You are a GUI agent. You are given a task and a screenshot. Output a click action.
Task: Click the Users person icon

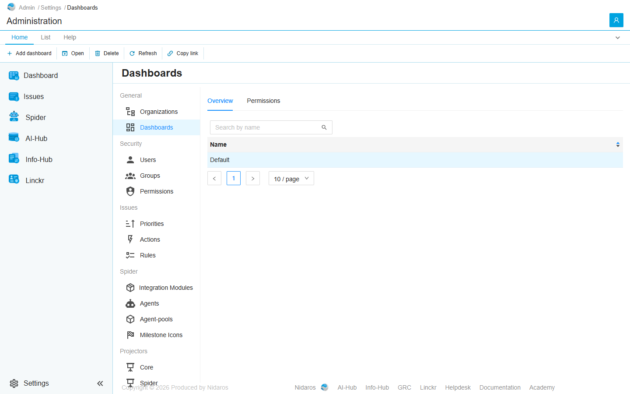click(x=130, y=160)
